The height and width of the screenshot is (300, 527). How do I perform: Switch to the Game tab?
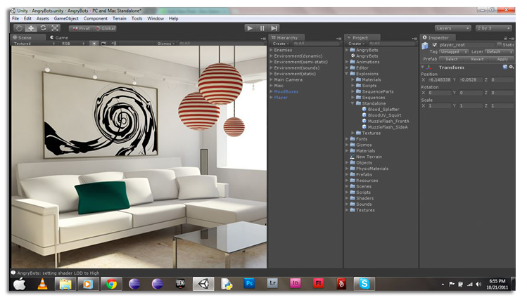click(x=60, y=37)
